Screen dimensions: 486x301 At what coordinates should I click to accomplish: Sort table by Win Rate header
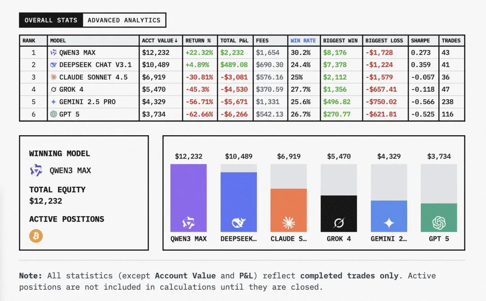click(x=303, y=40)
